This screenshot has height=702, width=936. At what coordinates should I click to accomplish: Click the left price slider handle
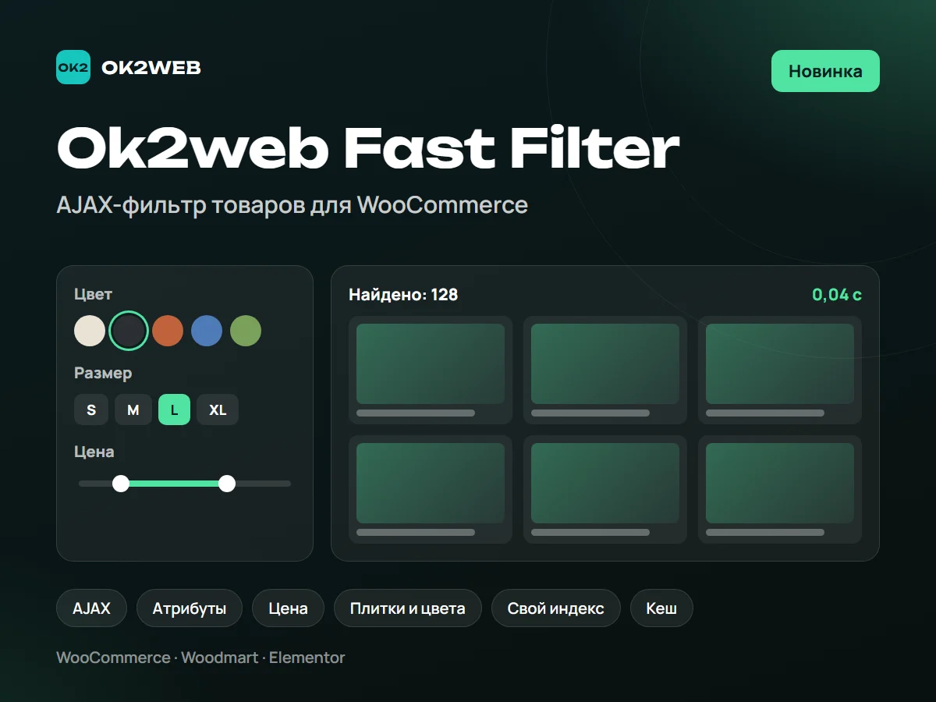121,484
